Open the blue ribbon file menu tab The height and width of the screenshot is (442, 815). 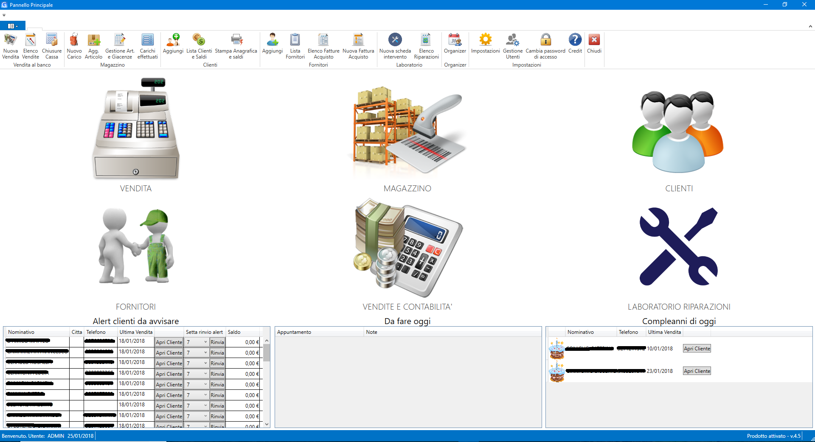(13, 26)
